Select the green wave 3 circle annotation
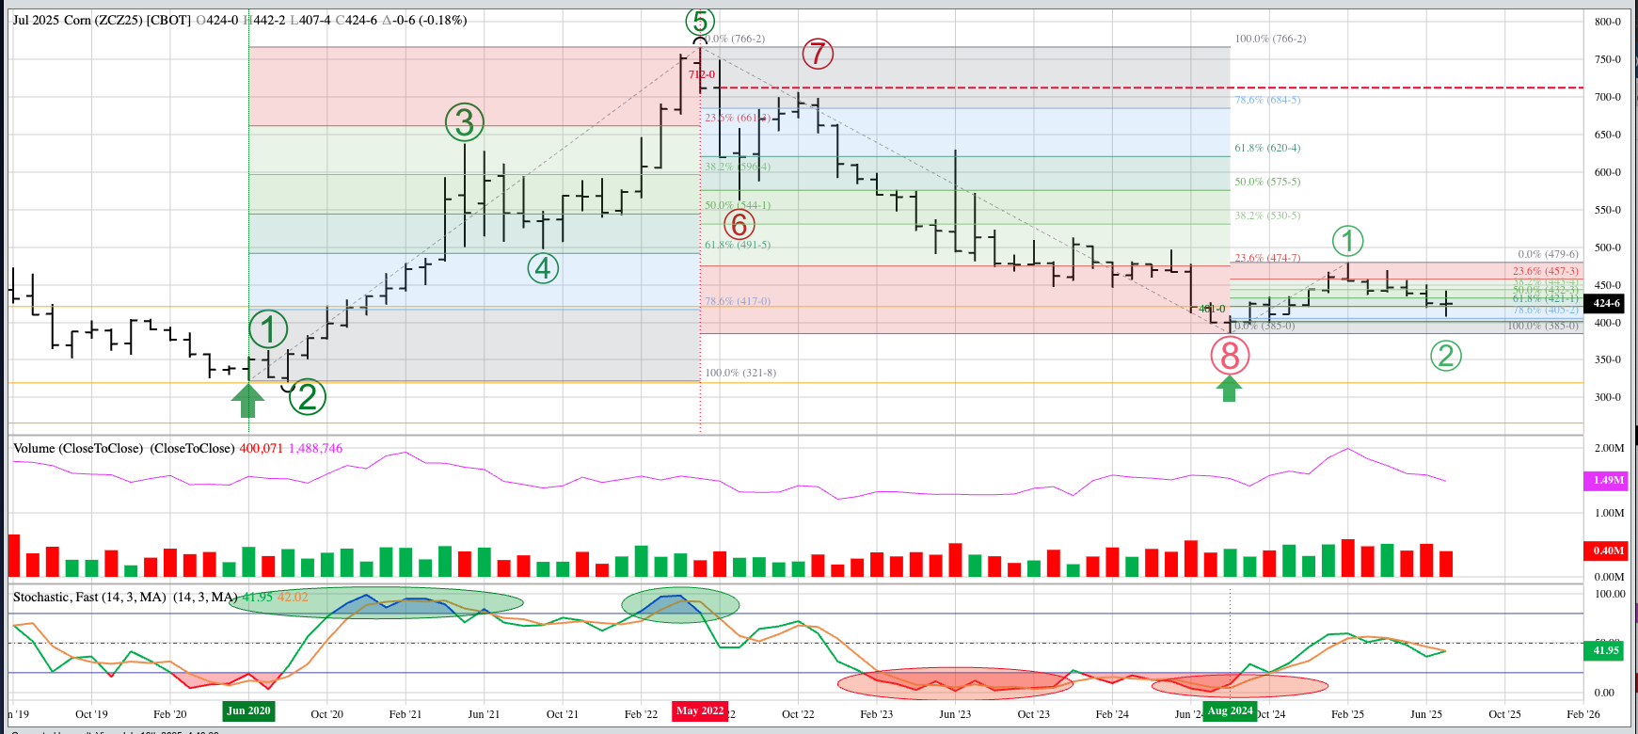The width and height of the screenshot is (1638, 734). tap(465, 122)
